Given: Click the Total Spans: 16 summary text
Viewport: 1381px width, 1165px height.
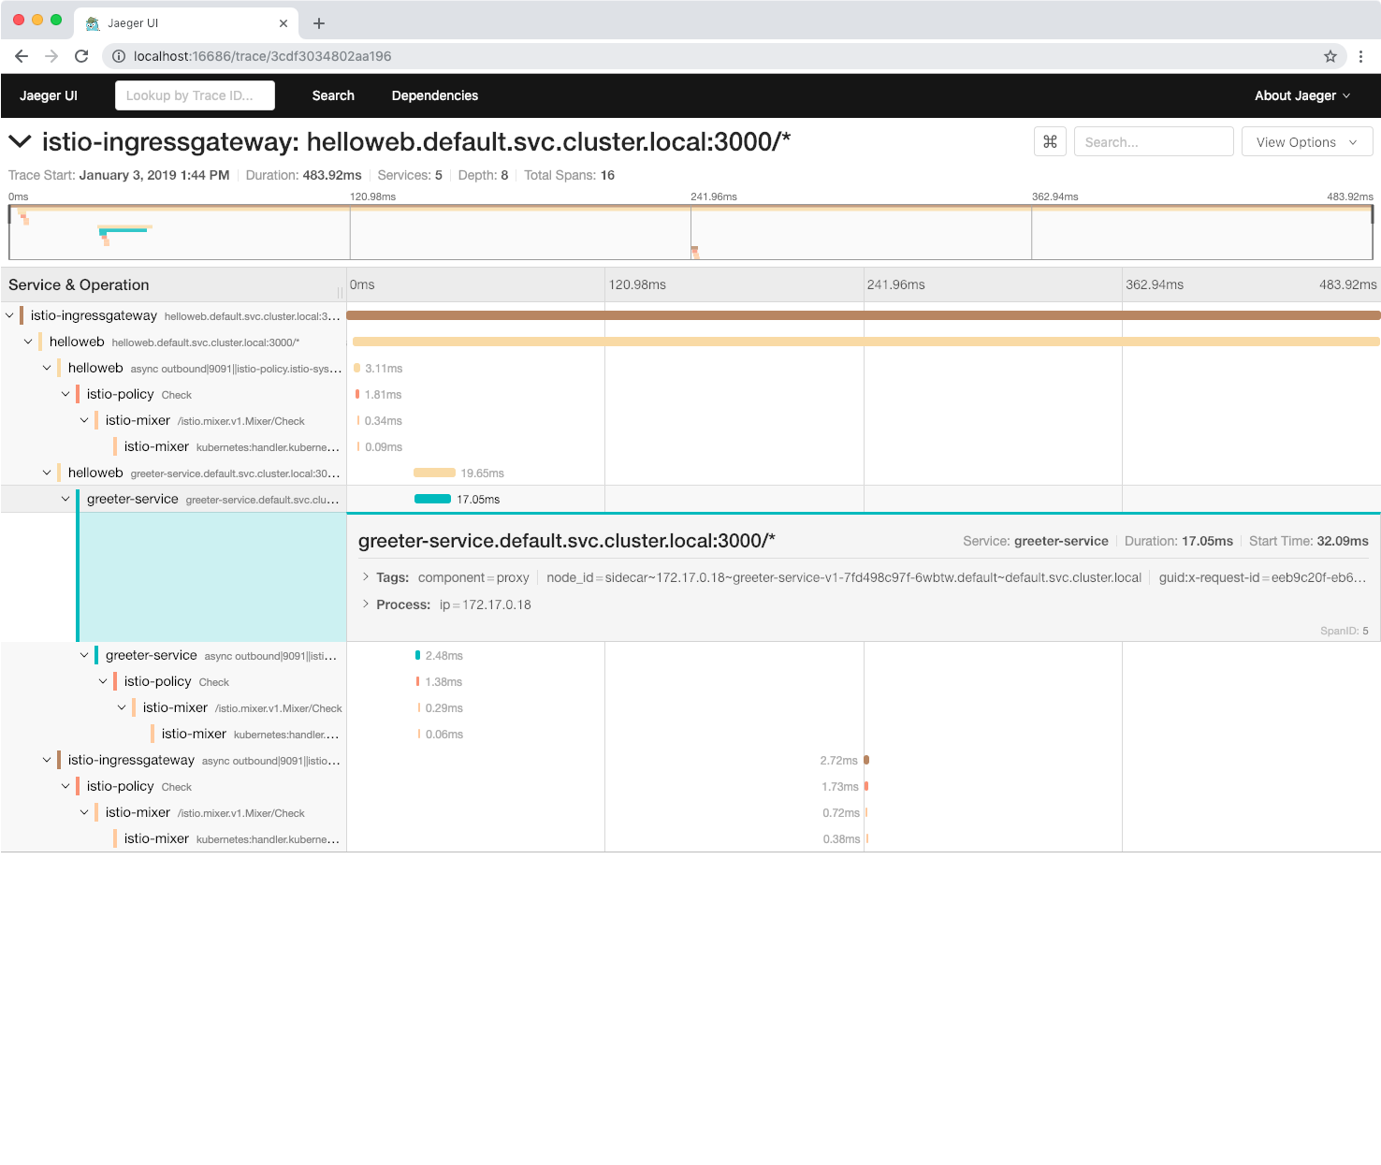Looking at the screenshot, I should pos(569,175).
